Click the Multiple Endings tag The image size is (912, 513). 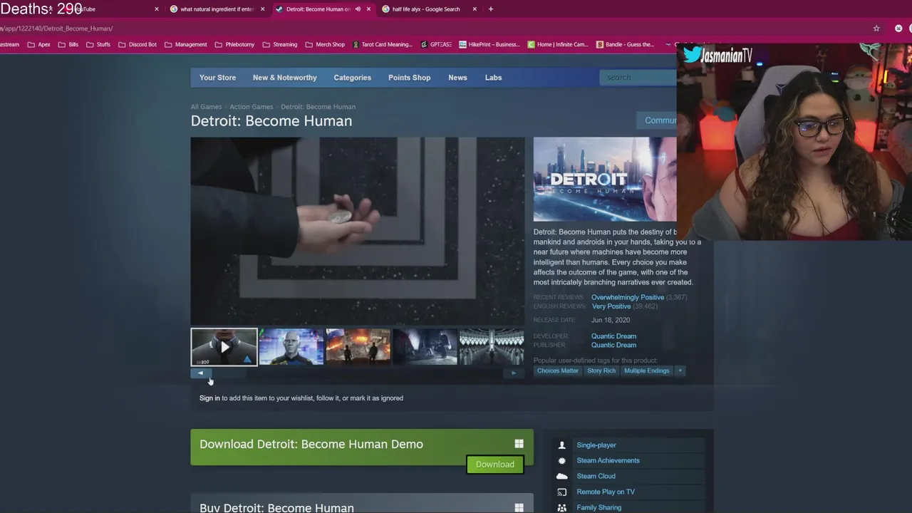click(647, 370)
